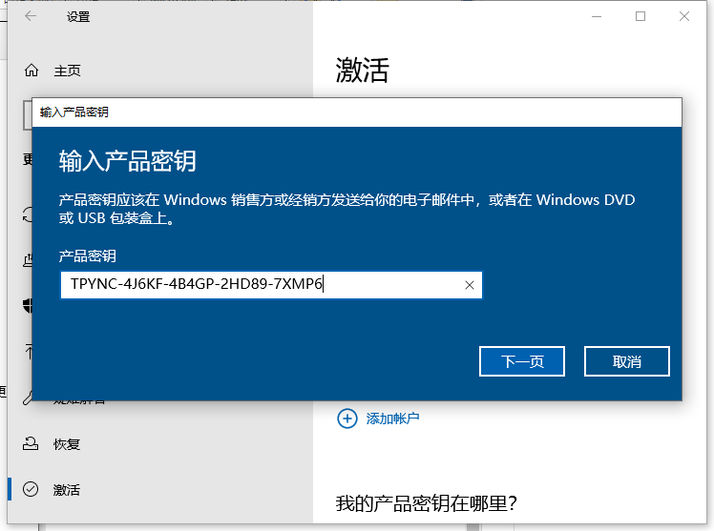Minimize the Settings window
This screenshot has width=714, height=531.
pos(597,16)
